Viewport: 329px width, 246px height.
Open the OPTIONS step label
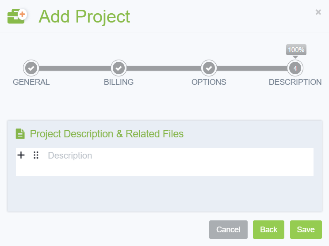[x=209, y=82]
